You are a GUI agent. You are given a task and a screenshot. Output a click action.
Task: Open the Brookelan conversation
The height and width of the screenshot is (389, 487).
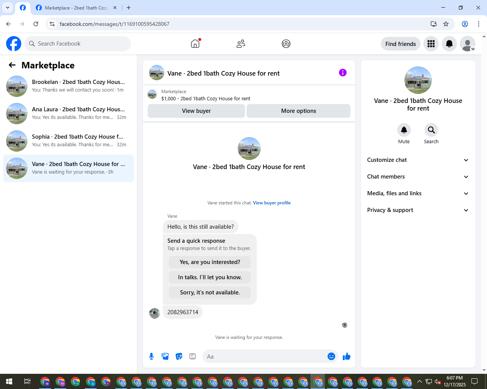click(68, 86)
